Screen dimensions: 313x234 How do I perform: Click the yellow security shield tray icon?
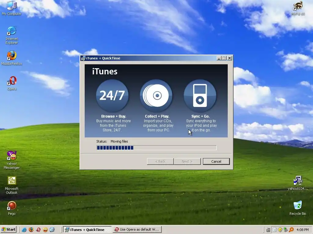coord(280,230)
